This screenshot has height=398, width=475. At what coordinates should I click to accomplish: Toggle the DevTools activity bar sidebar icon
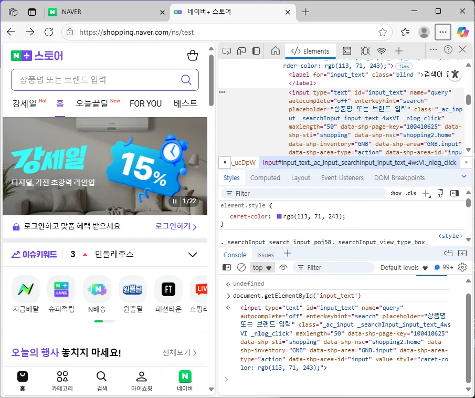[256, 51]
